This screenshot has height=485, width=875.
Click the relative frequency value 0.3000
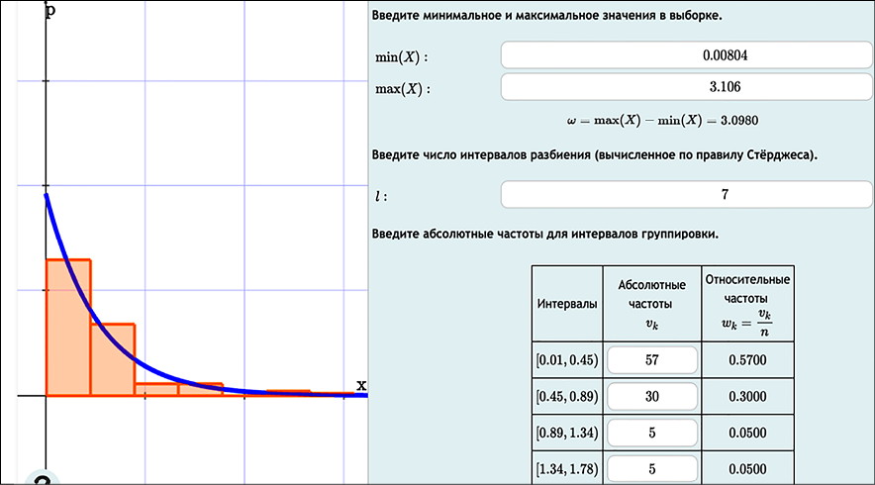point(749,396)
